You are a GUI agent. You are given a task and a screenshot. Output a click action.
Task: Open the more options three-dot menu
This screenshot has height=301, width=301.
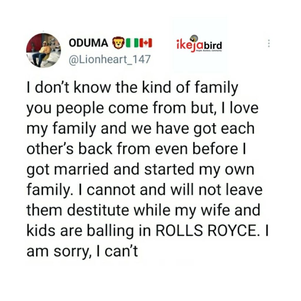(x=268, y=44)
